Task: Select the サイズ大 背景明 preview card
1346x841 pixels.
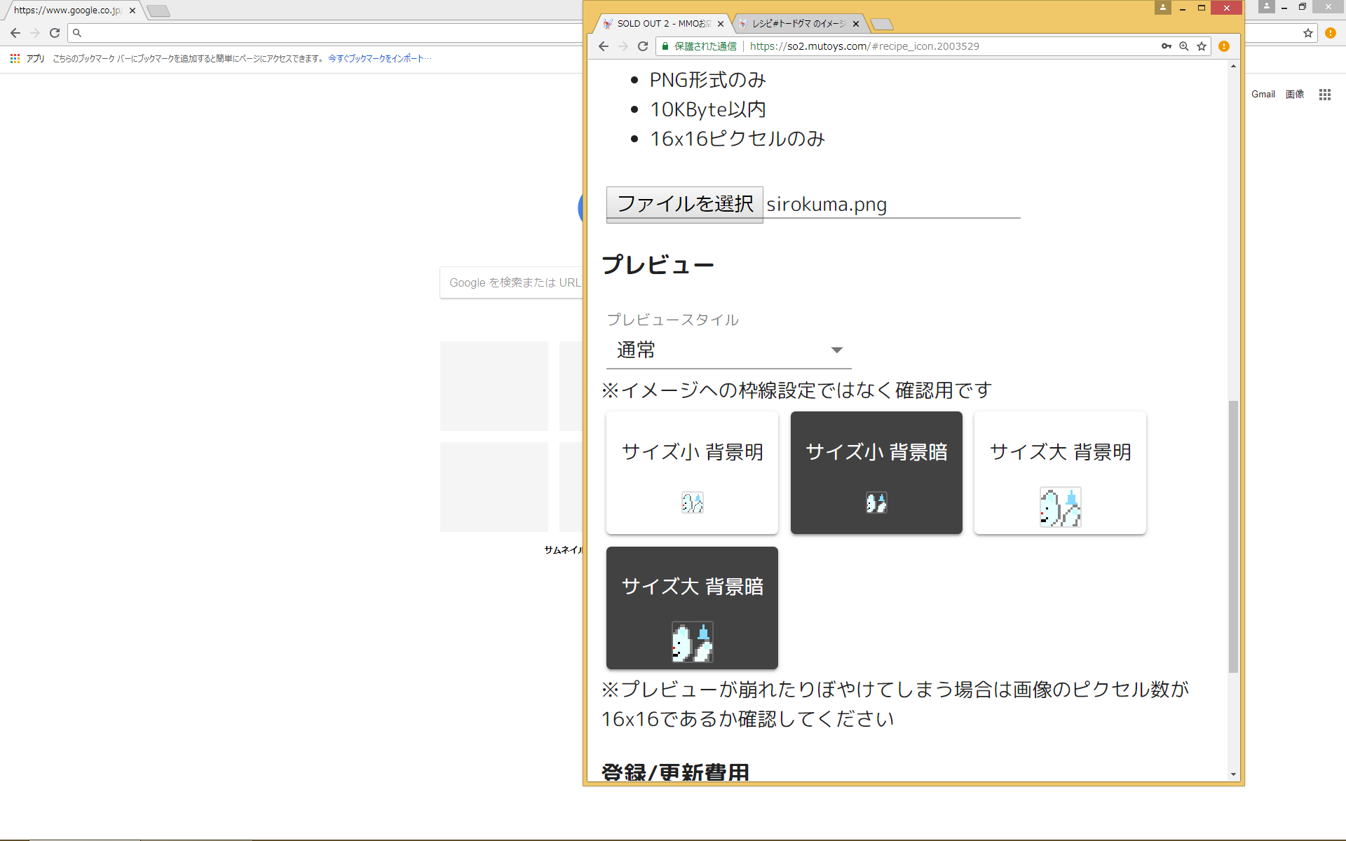Action: (1060, 472)
